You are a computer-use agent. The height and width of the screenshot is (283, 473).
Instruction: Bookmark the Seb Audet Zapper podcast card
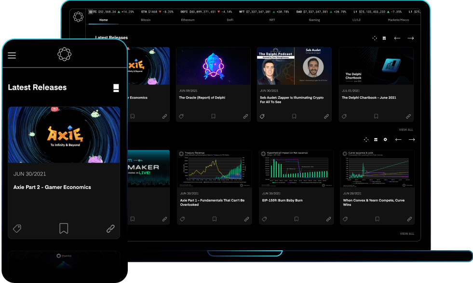coord(294,116)
